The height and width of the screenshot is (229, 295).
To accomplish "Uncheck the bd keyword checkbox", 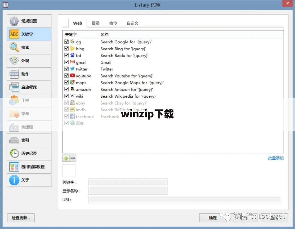I will click(x=66, y=55).
